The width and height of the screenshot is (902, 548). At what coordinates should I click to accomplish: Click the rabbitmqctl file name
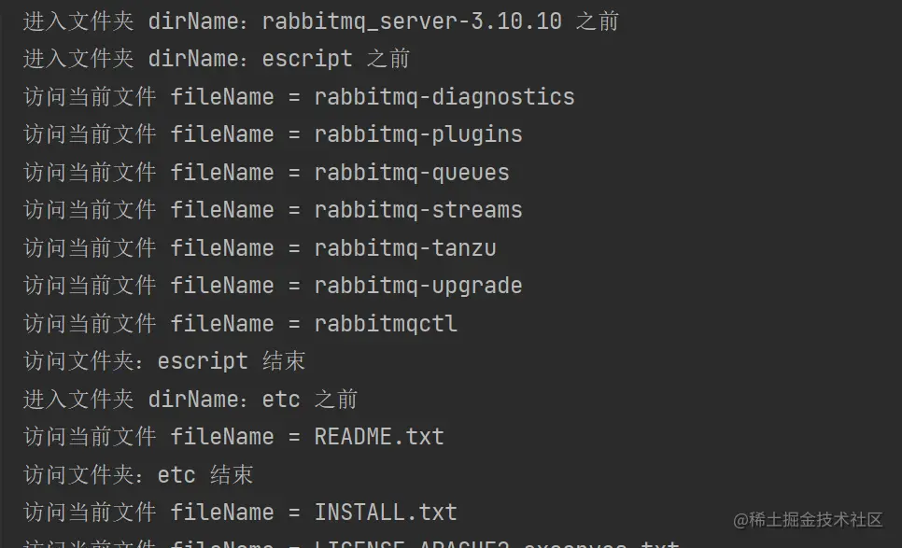(386, 323)
